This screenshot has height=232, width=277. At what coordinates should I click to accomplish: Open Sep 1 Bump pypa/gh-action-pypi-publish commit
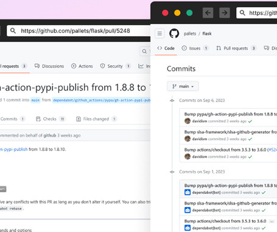click(x=231, y=186)
